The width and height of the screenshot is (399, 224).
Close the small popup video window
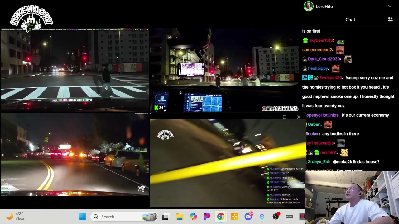tap(299, 117)
